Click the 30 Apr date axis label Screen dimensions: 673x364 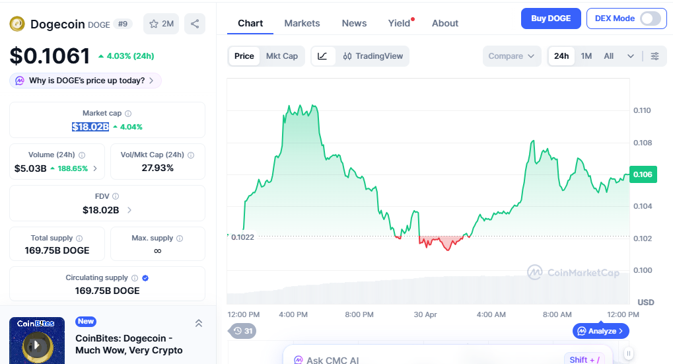point(425,314)
